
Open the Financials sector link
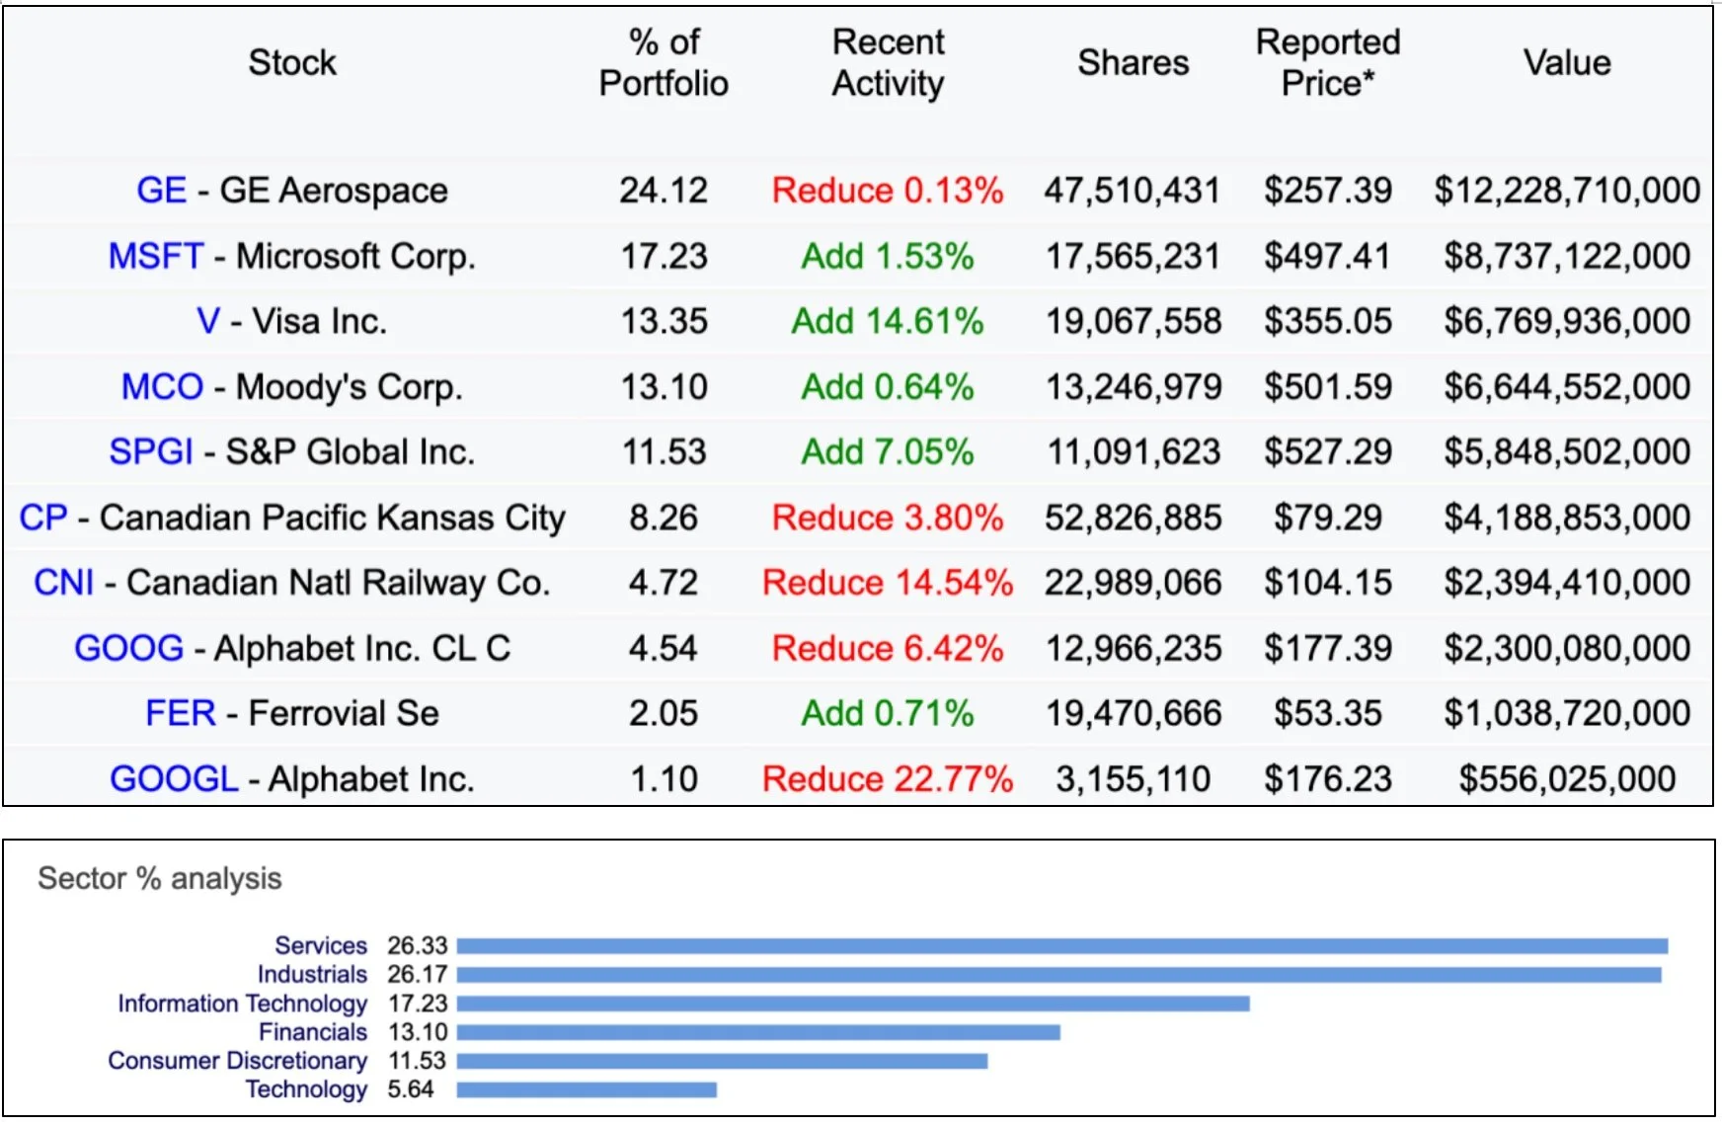pyautogui.click(x=313, y=1031)
